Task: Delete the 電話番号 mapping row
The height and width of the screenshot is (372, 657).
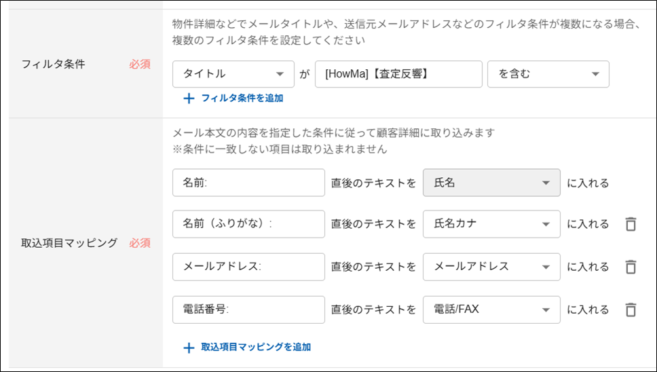Action: pyautogui.click(x=631, y=310)
